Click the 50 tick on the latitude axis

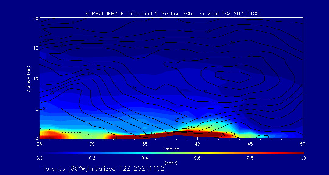303,143
